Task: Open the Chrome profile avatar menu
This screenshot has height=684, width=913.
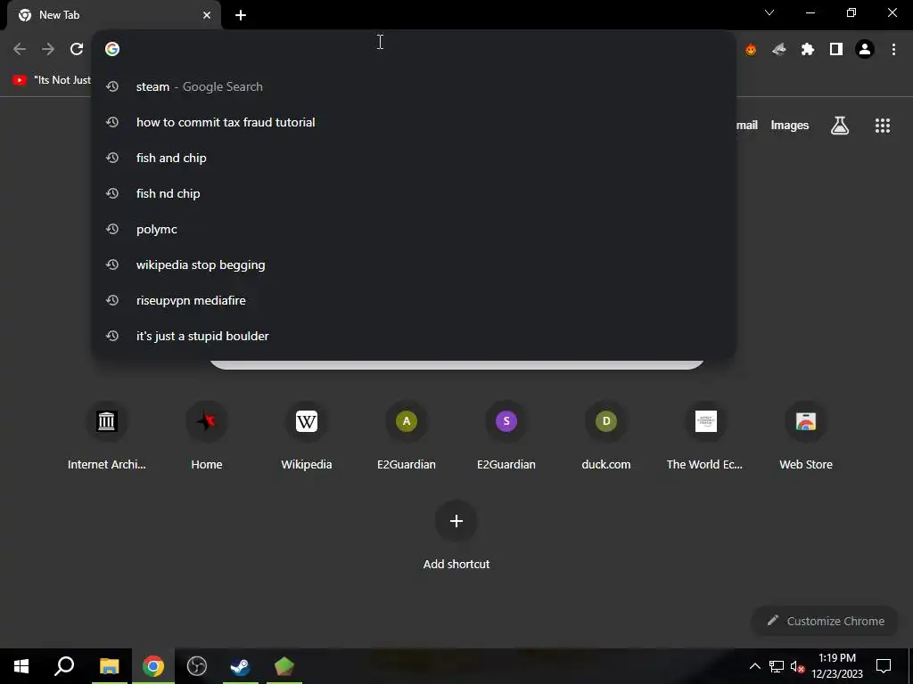Action: click(865, 50)
